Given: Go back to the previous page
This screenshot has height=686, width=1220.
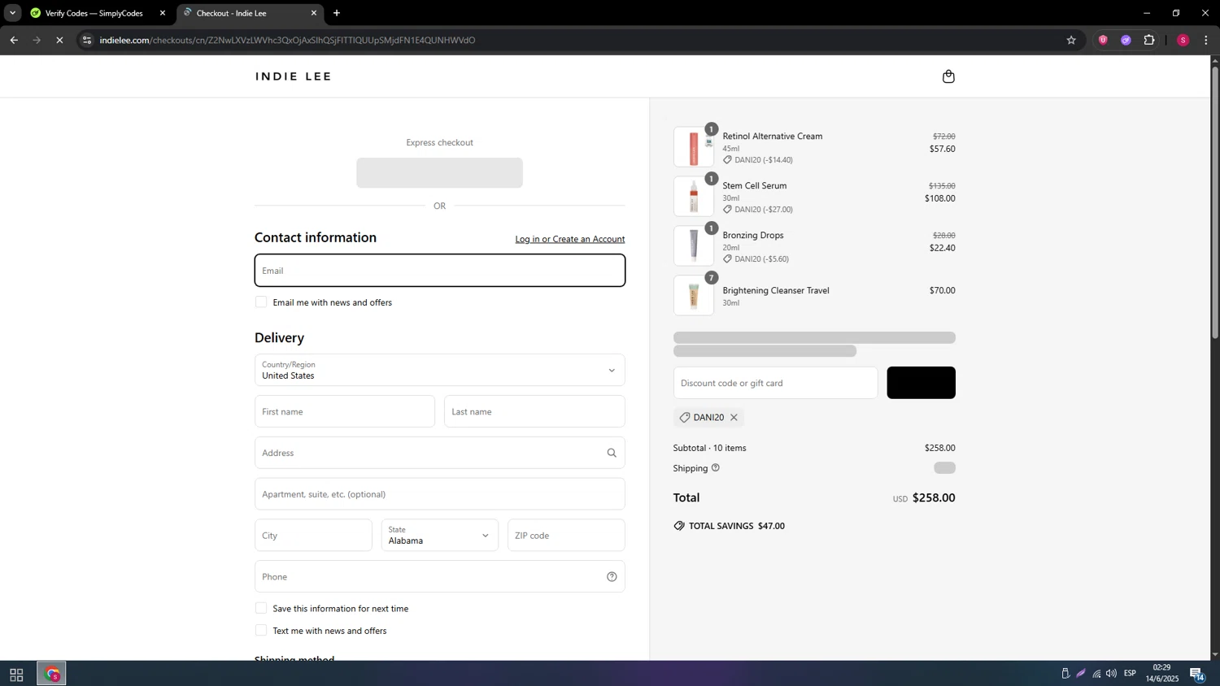Looking at the screenshot, I should pos(14,40).
